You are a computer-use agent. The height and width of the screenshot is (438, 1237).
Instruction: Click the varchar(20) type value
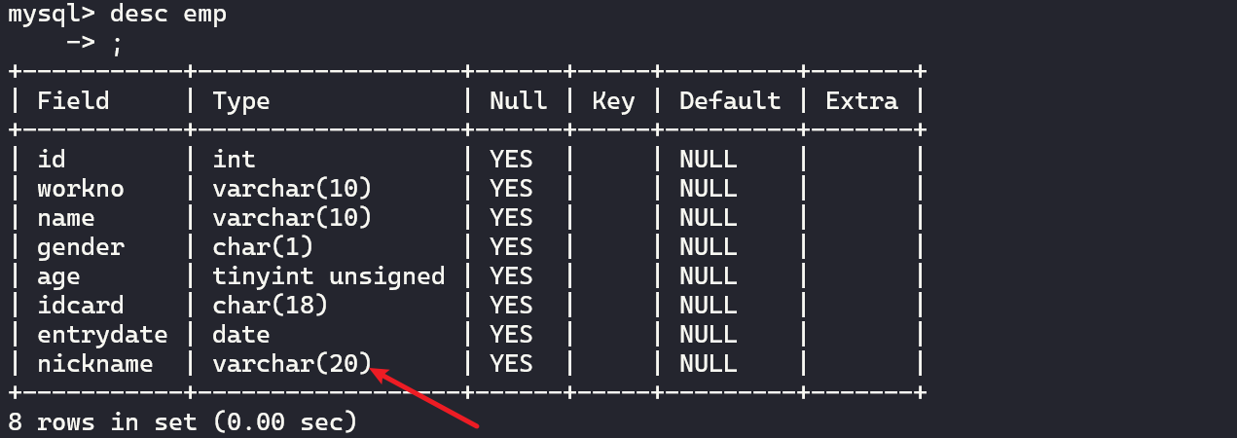(x=292, y=364)
